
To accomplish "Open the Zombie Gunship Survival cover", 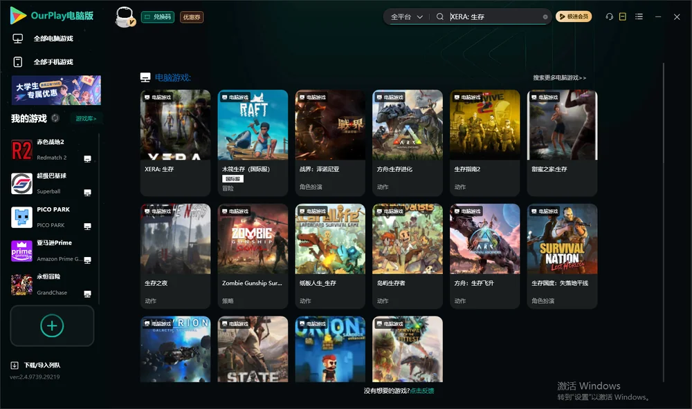I will pos(253,239).
